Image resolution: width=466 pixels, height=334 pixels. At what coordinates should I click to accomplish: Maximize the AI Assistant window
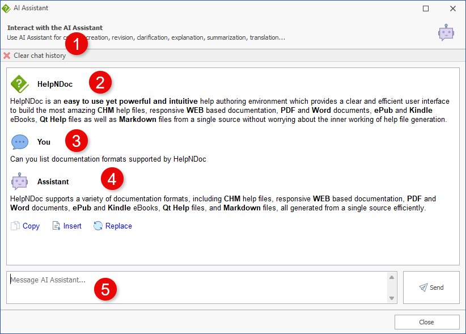point(426,9)
